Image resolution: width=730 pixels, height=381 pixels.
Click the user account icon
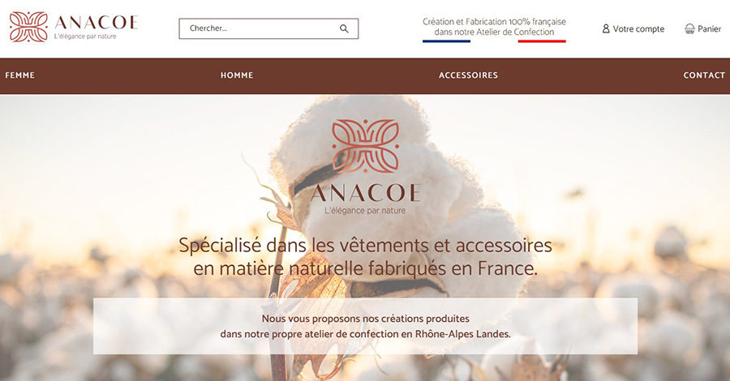click(606, 29)
